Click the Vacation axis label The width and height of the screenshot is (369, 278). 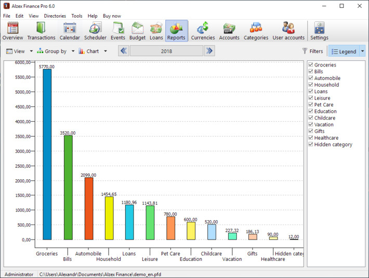pos(232,259)
